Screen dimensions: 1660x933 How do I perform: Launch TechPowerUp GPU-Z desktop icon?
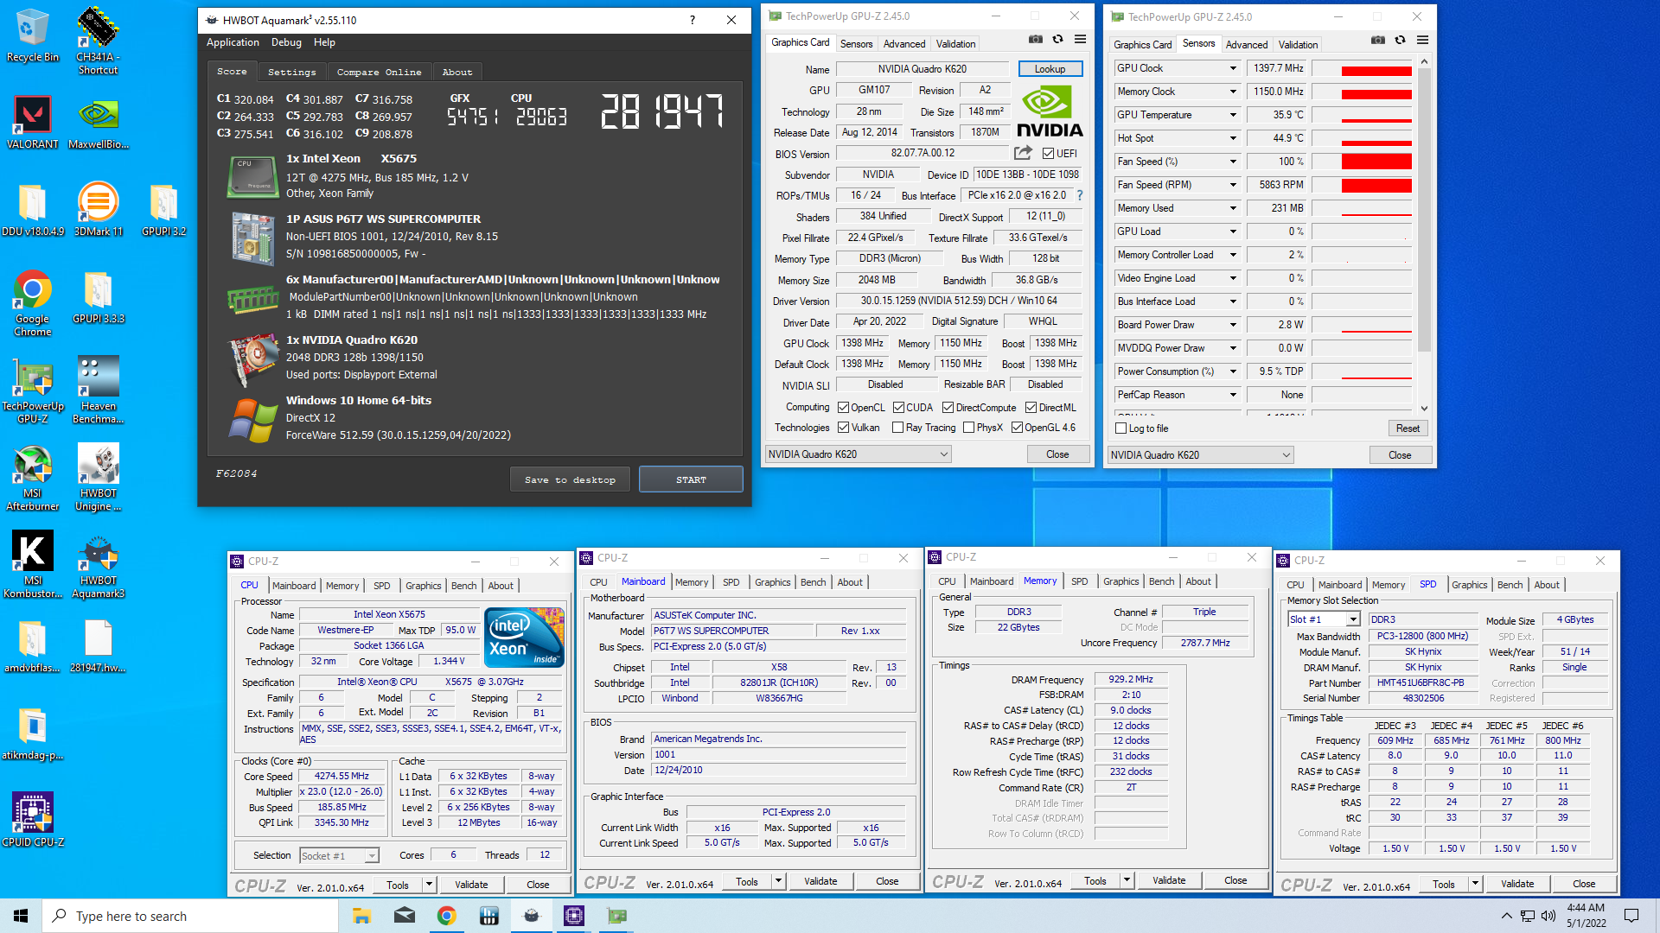pos(32,390)
